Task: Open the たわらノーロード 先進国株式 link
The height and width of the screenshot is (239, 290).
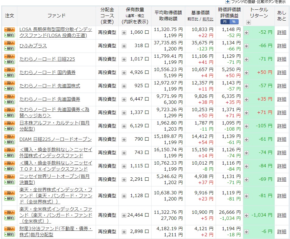Action: [50, 86]
